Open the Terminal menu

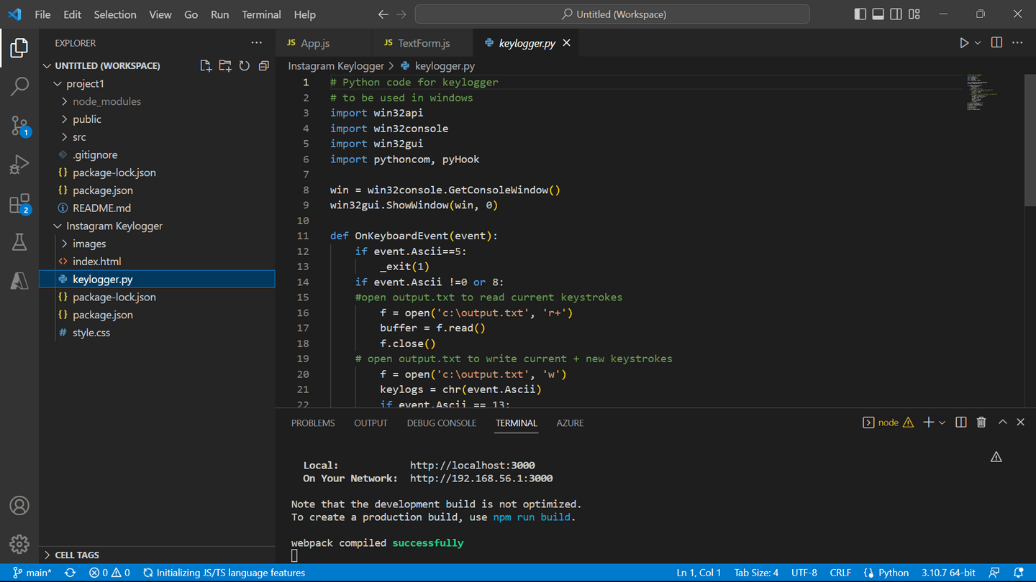pos(261,14)
